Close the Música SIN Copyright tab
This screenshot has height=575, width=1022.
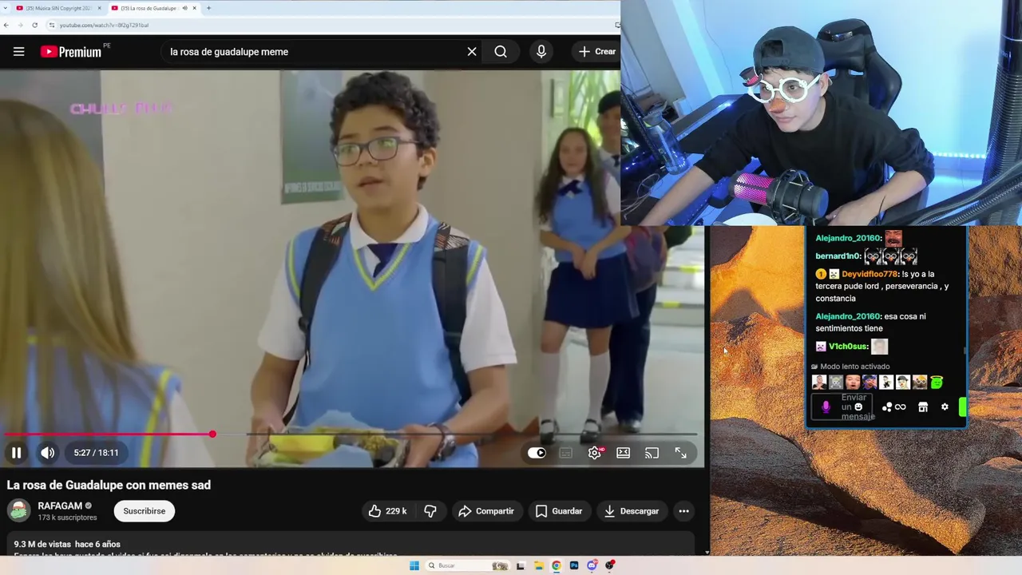99,8
